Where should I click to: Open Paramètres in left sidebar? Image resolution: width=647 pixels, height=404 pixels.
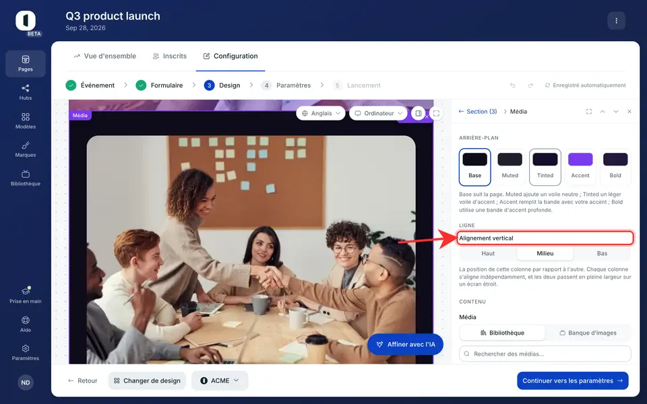(x=26, y=352)
